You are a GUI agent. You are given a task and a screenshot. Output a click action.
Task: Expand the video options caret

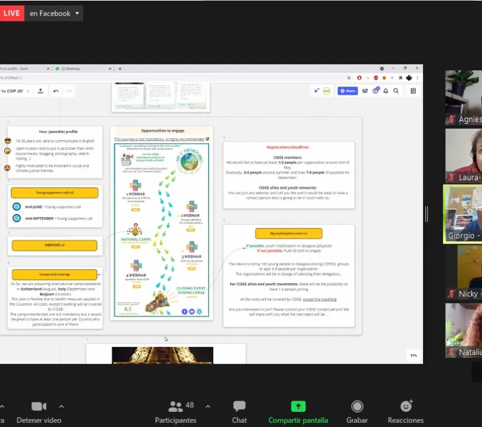(x=61, y=407)
